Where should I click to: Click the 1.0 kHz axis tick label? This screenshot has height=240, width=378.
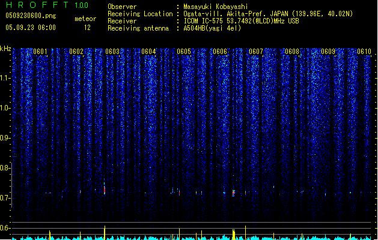[x=5, y=108]
